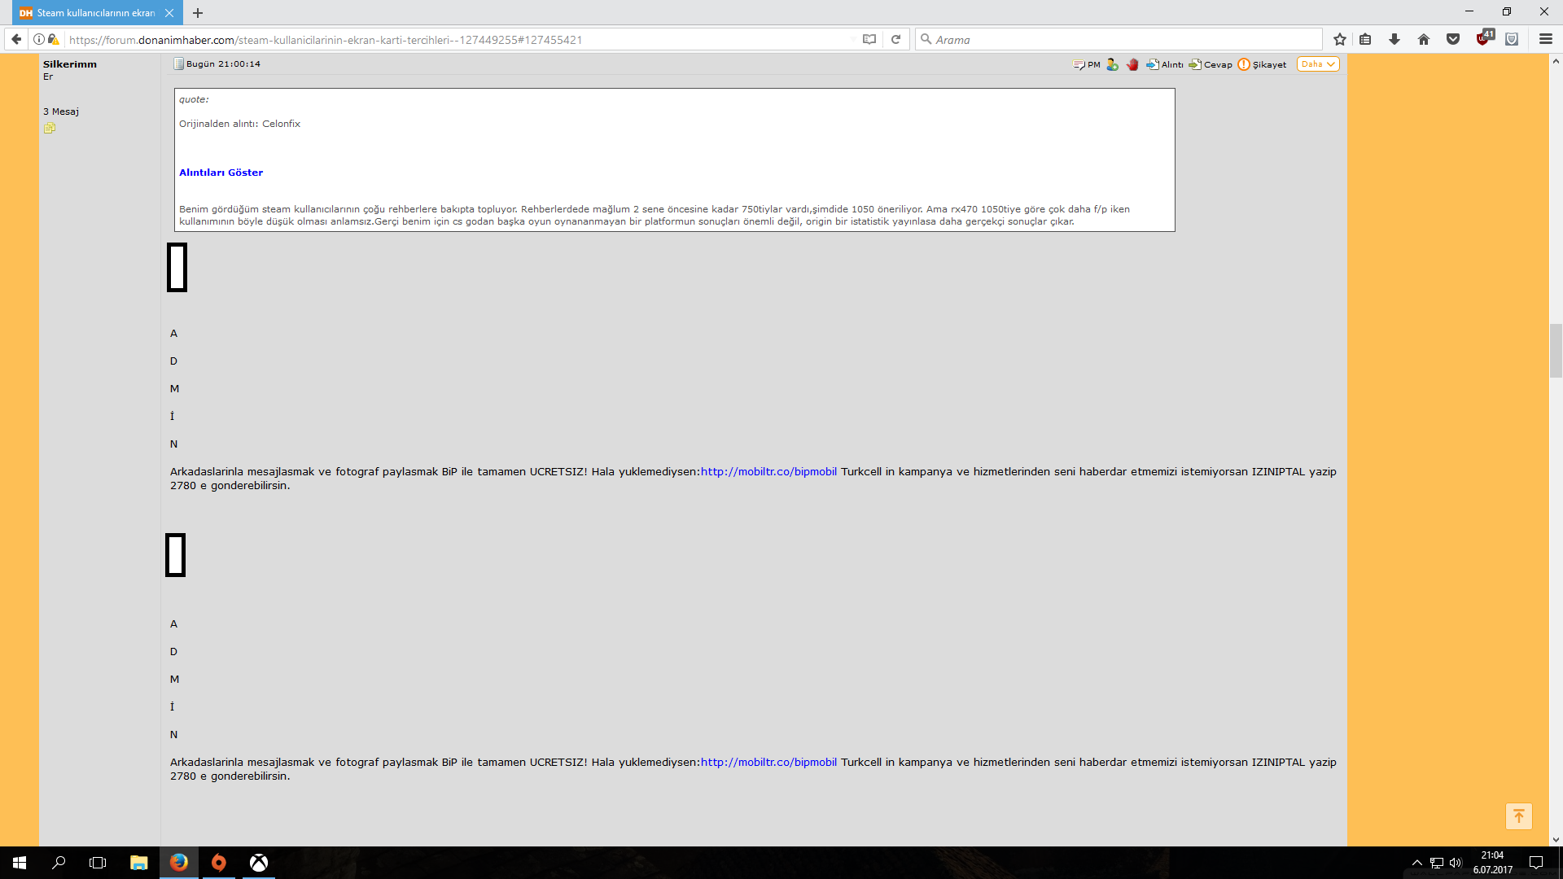Click the back-to-top arrow button
This screenshot has height=879, width=1563.
tap(1518, 816)
